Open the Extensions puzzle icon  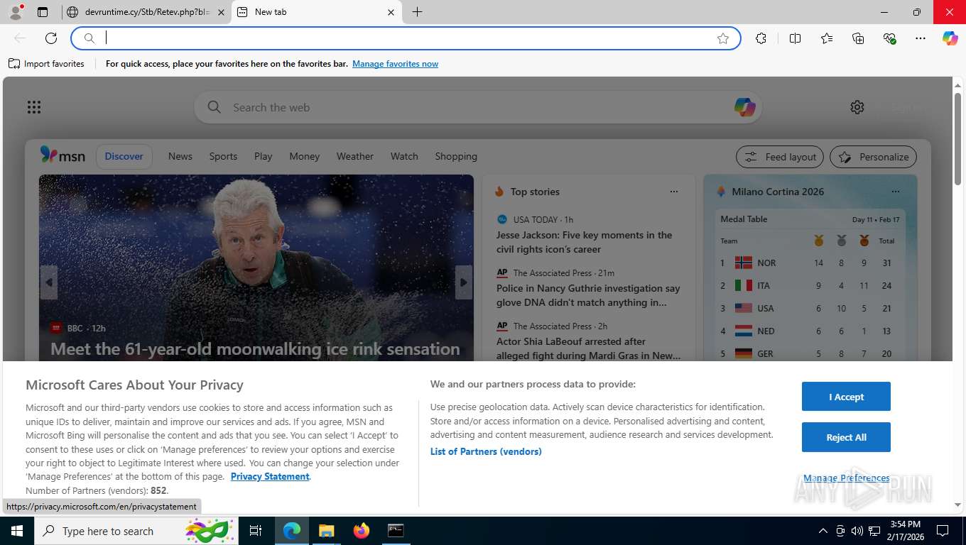tap(761, 38)
